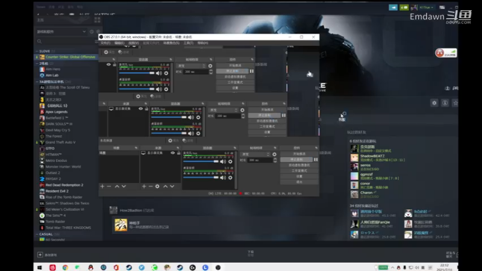This screenshot has height=271, width=482.
Task: Open source properties gear in bottom Sources toolbar
Action: point(157,186)
